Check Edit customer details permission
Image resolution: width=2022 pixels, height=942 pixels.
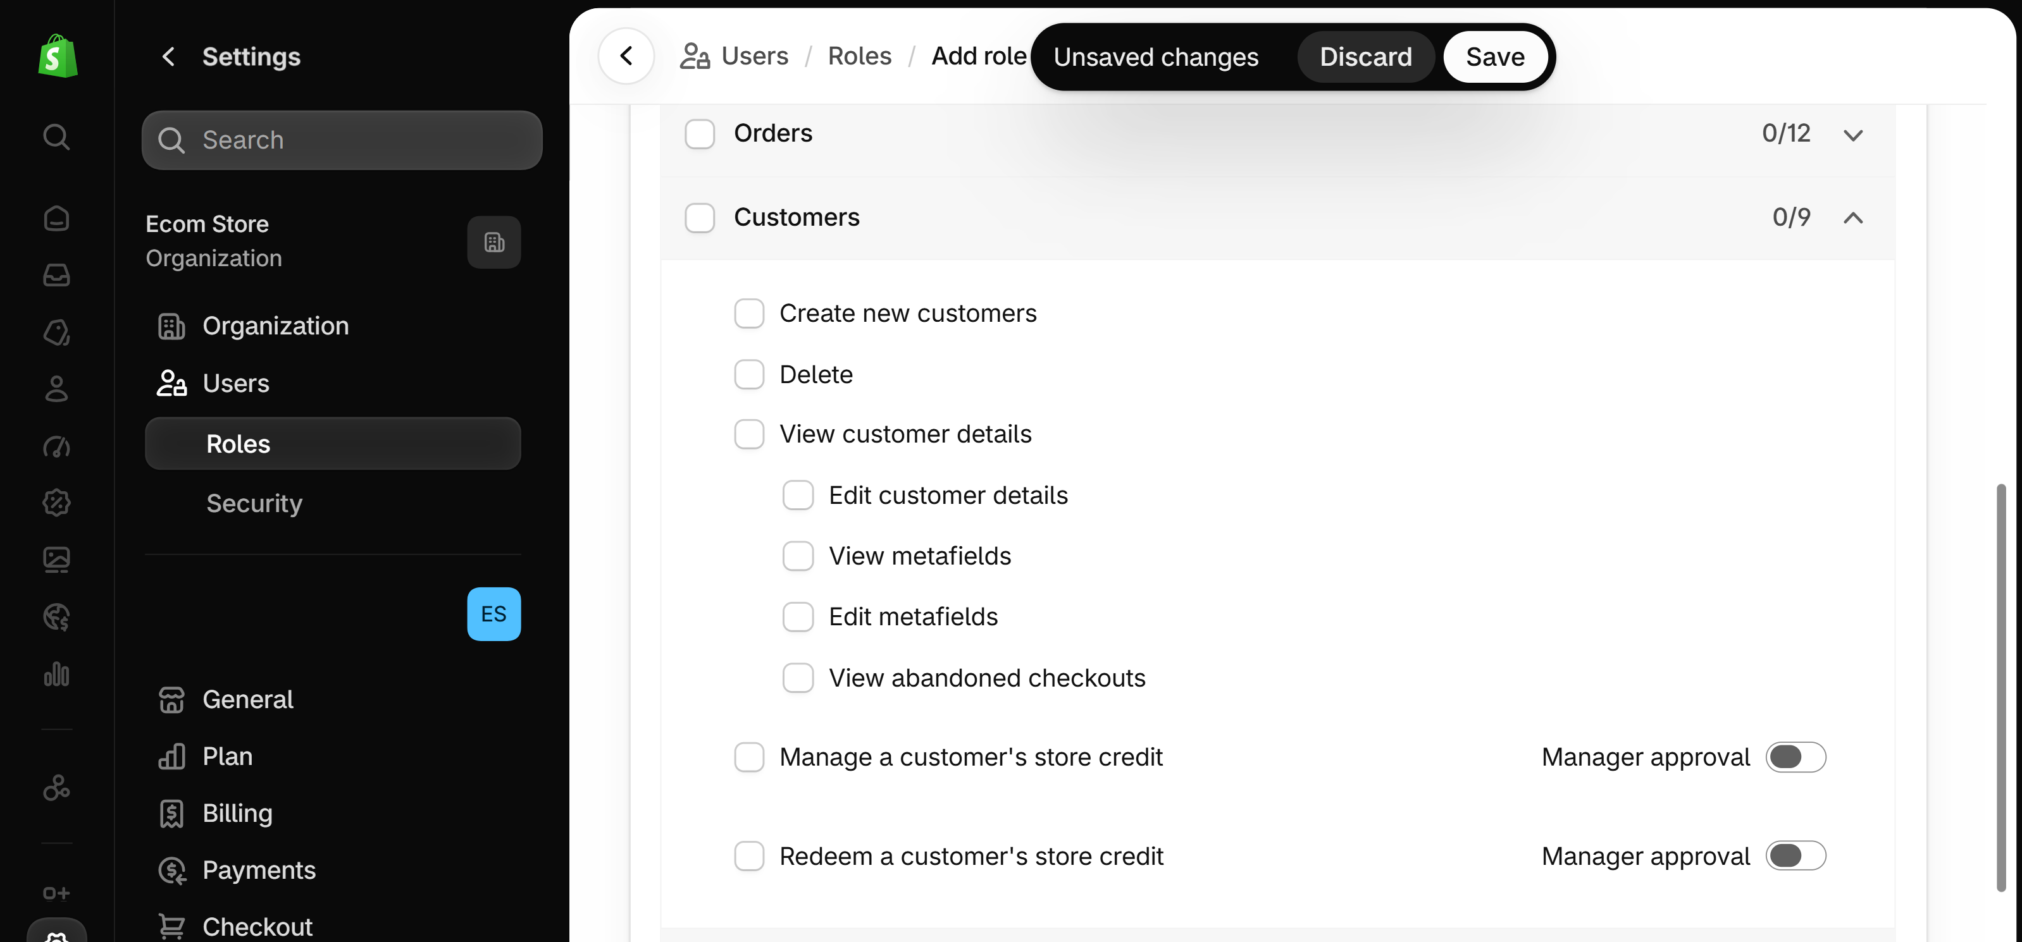click(x=798, y=496)
